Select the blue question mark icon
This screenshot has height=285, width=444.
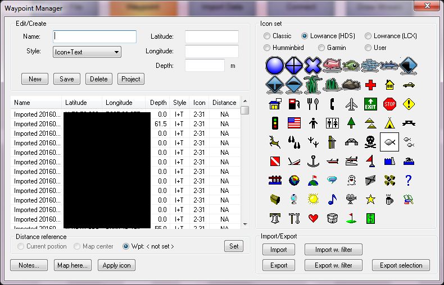pos(409,181)
